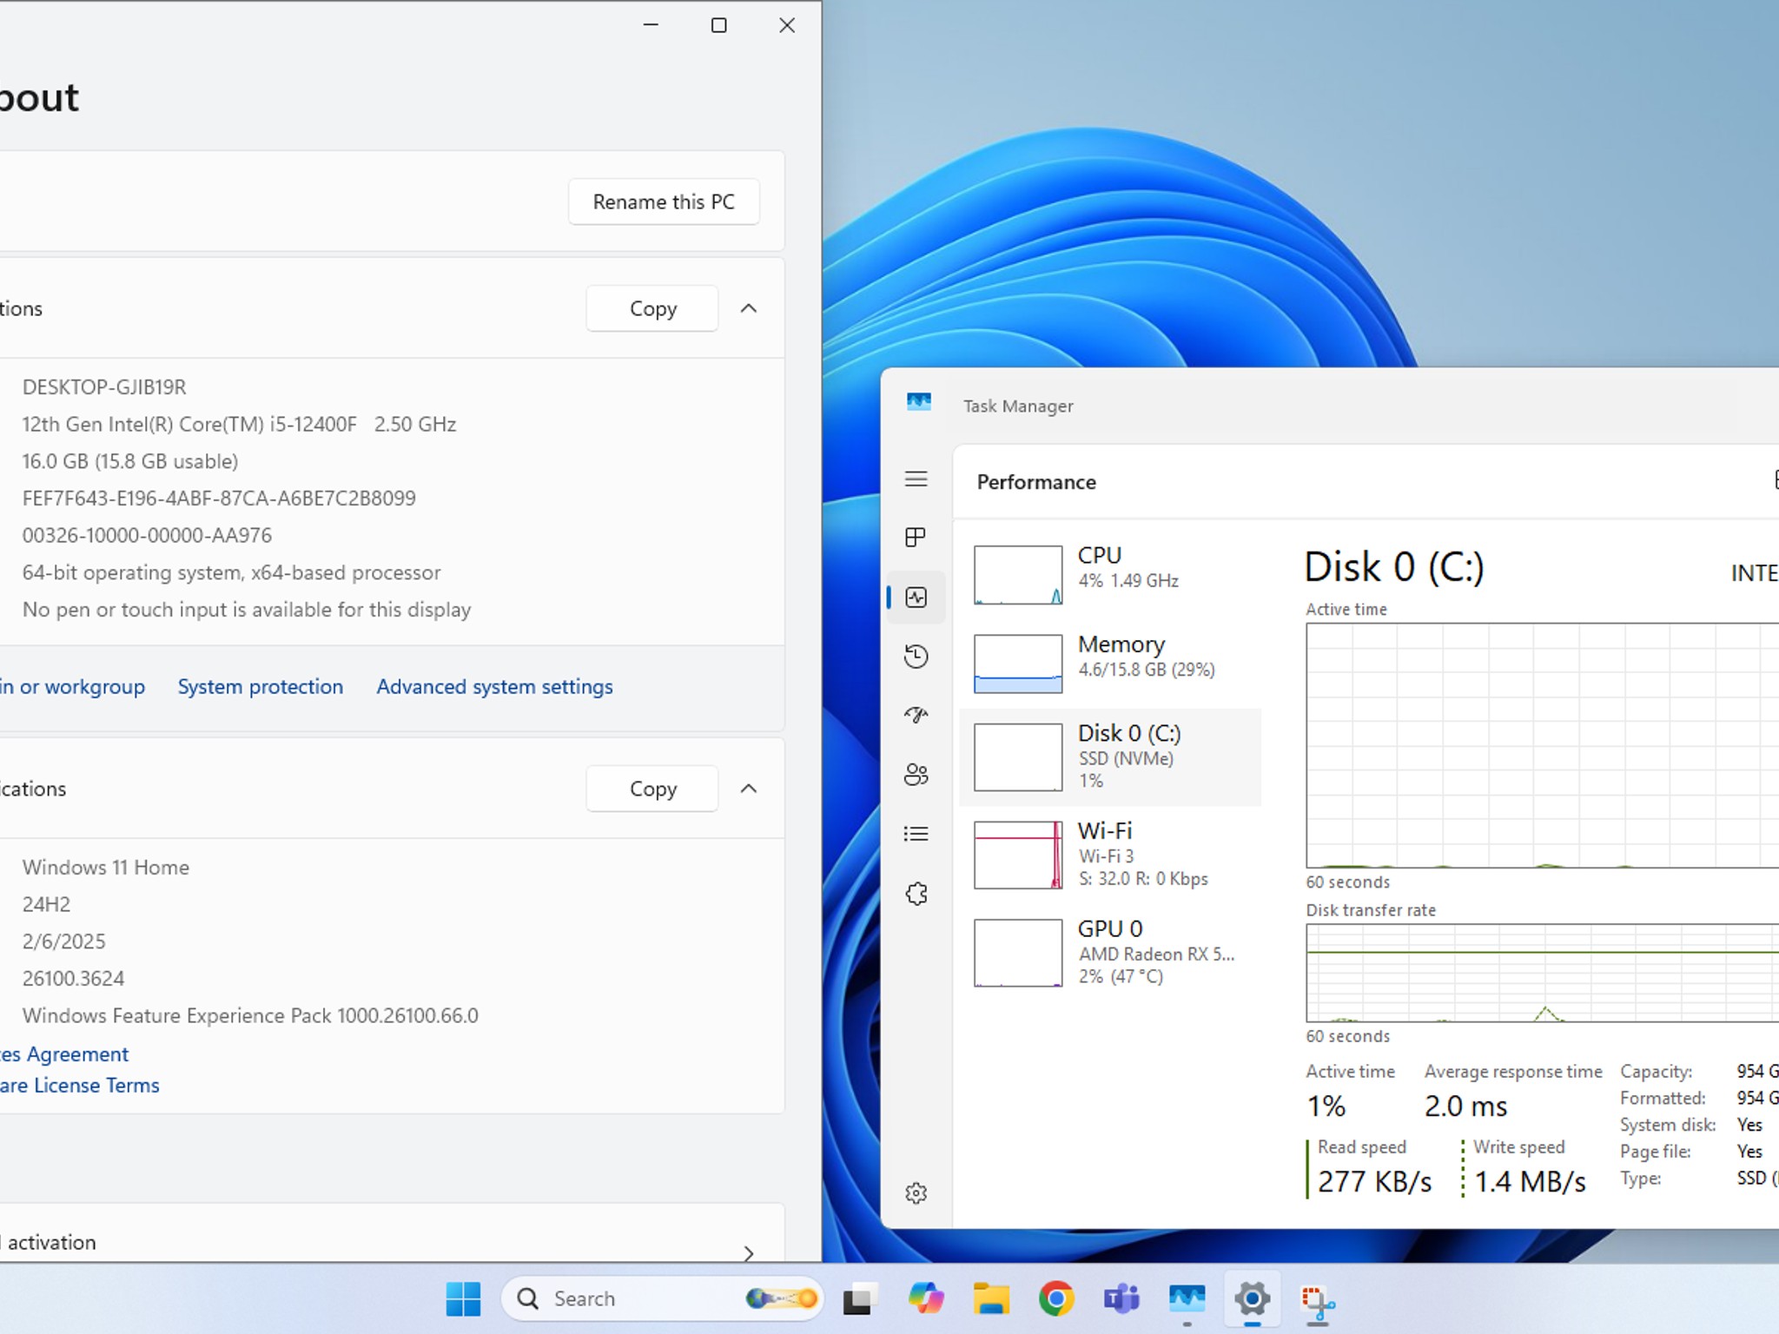Screen dimensions: 1779x1334
Task: Open the Details list sidebar icon
Action: (x=916, y=834)
